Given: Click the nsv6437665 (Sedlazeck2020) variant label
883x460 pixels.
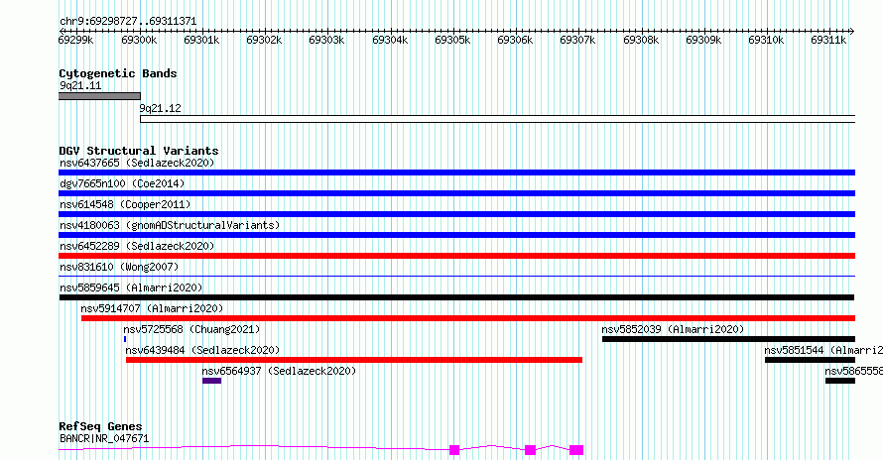Looking at the screenshot, I should coord(137,163).
